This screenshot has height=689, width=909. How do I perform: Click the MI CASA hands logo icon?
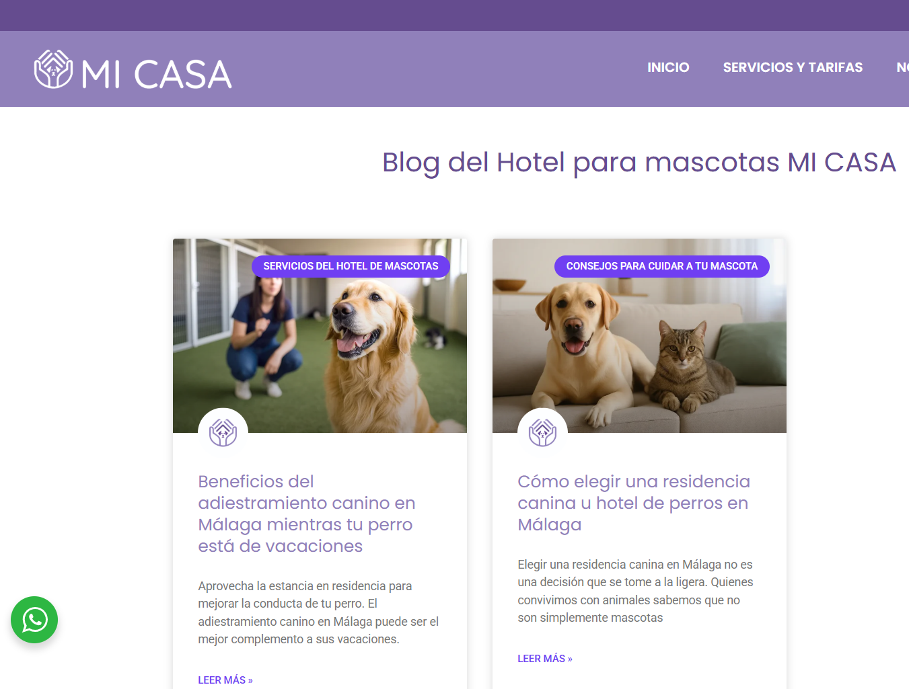[54, 69]
